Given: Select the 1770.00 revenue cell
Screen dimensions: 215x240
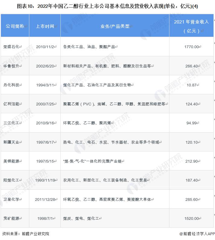Looking at the screenshot, I should click(x=191, y=47).
